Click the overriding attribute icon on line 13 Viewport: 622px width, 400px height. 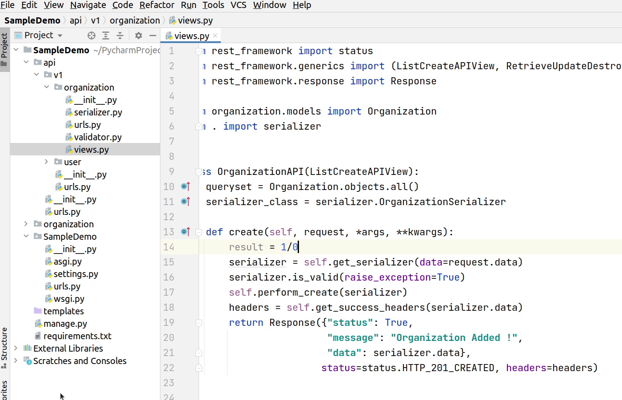point(185,232)
